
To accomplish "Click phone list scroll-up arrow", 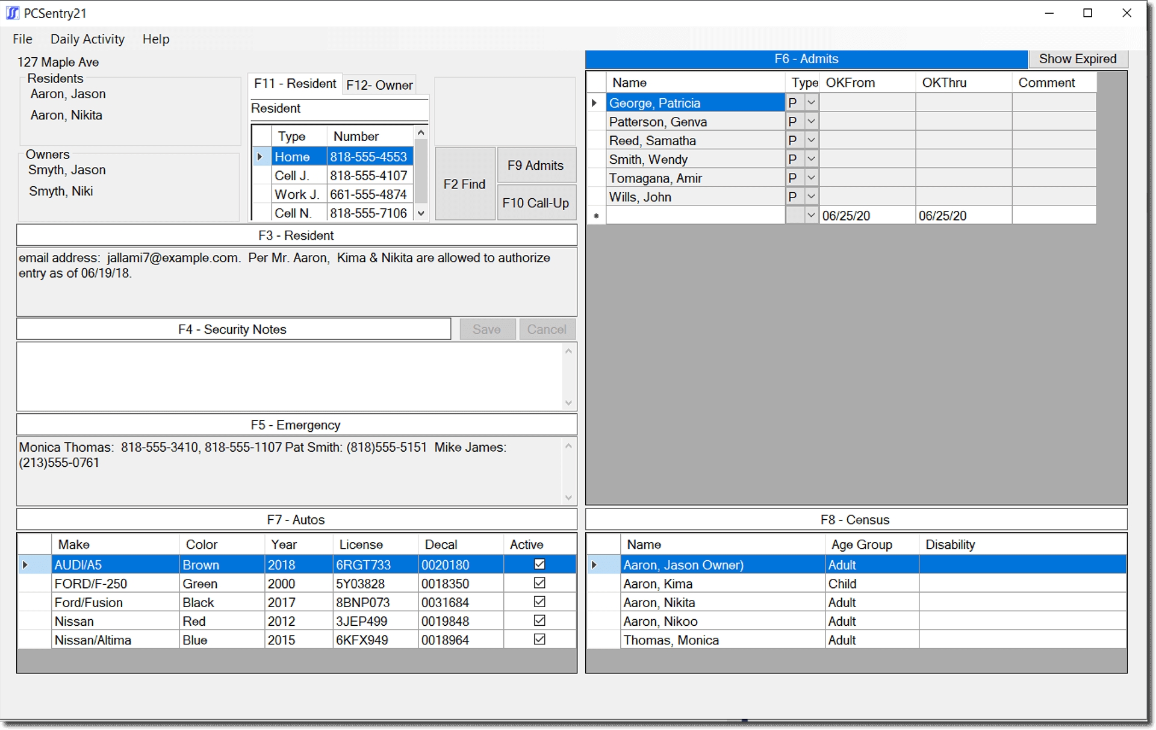I will pos(421,133).
